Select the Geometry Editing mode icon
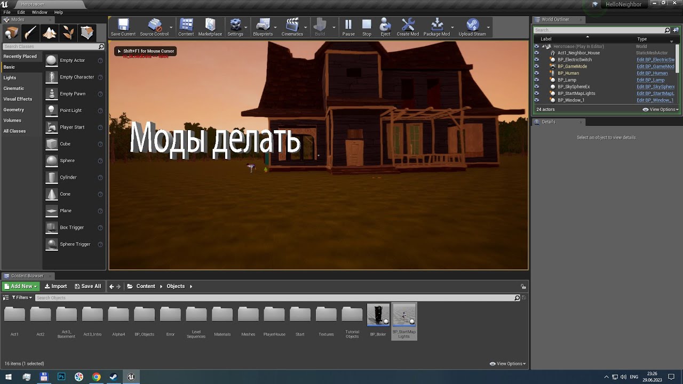 coord(88,33)
